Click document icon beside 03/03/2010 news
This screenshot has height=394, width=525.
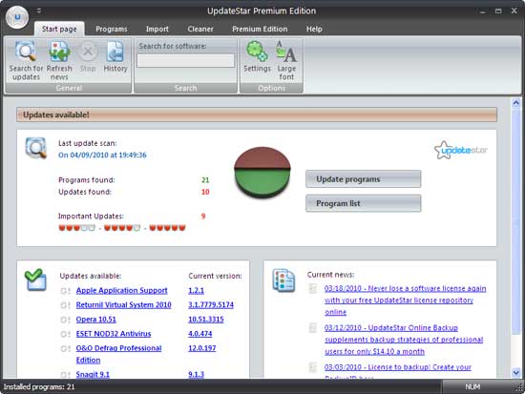(313, 367)
